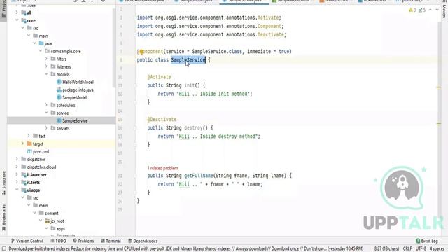This screenshot has height=252, width=448.
Task: Collapse the ui.apps module
Action: click(17, 190)
